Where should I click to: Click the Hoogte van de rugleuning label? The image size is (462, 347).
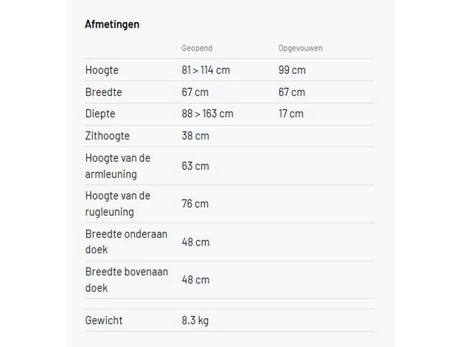click(x=117, y=204)
